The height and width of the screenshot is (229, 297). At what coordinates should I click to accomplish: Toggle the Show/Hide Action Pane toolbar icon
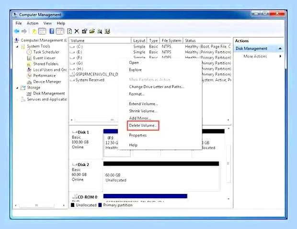pyautogui.click(x=60, y=31)
